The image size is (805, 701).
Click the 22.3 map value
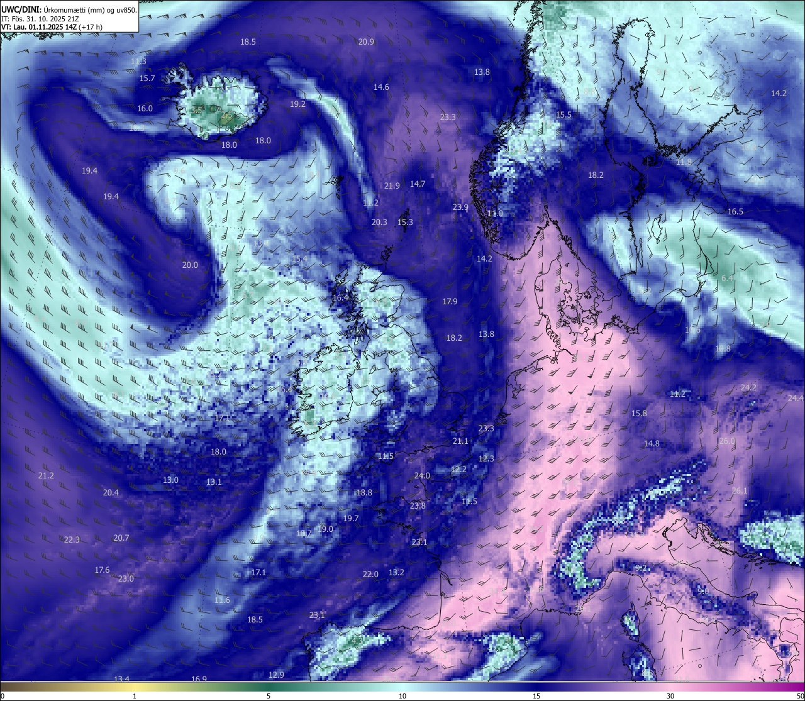tap(72, 540)
